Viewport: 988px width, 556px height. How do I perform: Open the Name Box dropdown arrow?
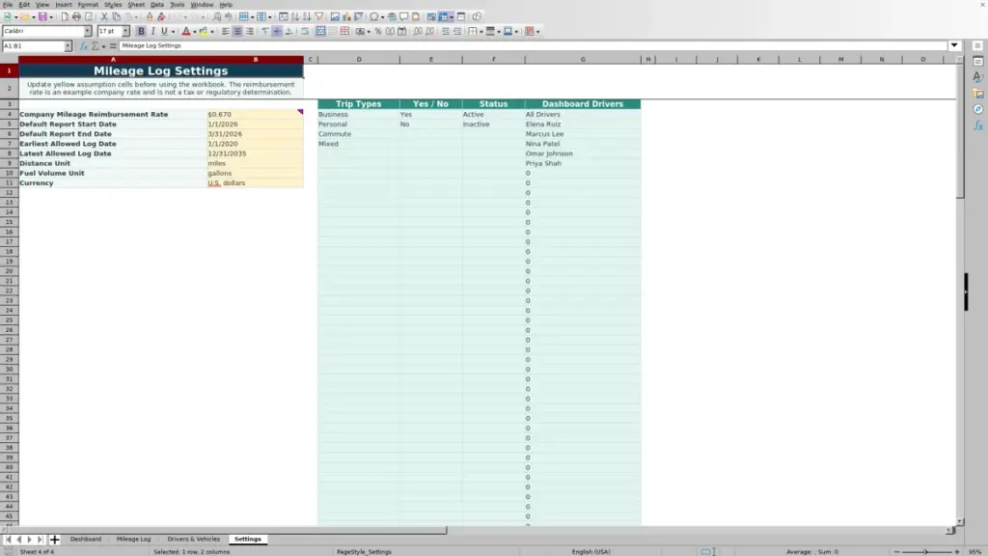(68, 46)
